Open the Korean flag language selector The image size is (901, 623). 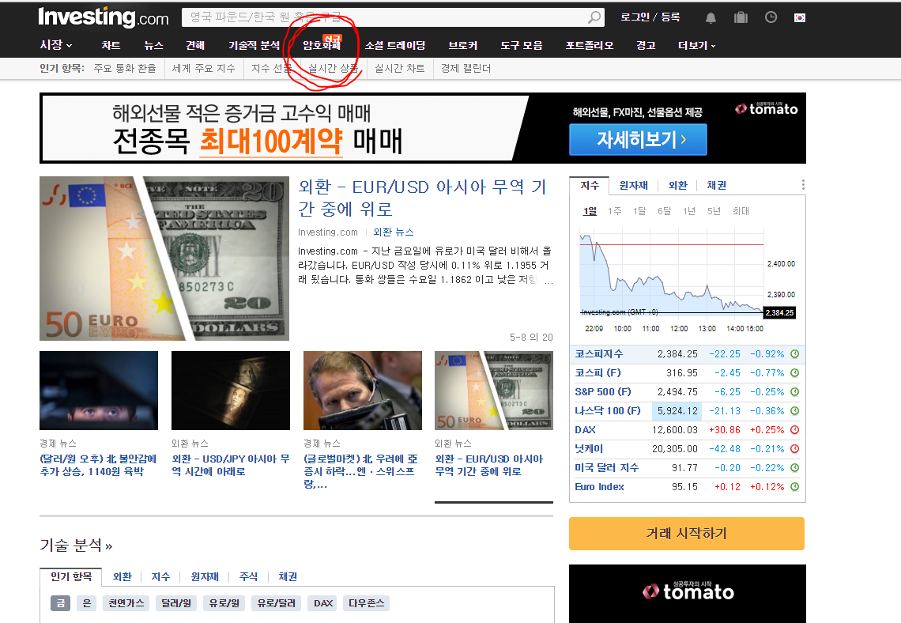pos(799,18)
